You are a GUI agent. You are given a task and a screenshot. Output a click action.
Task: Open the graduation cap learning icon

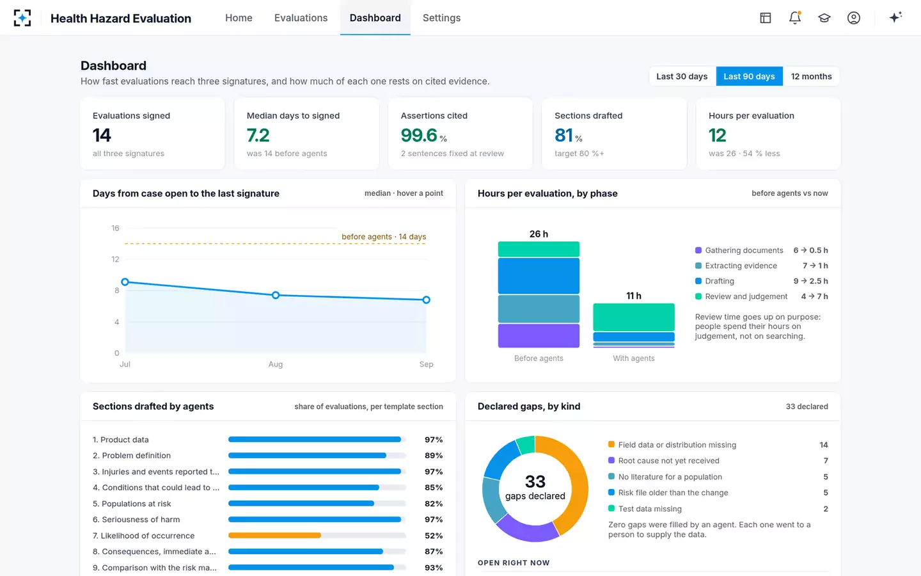824,18
